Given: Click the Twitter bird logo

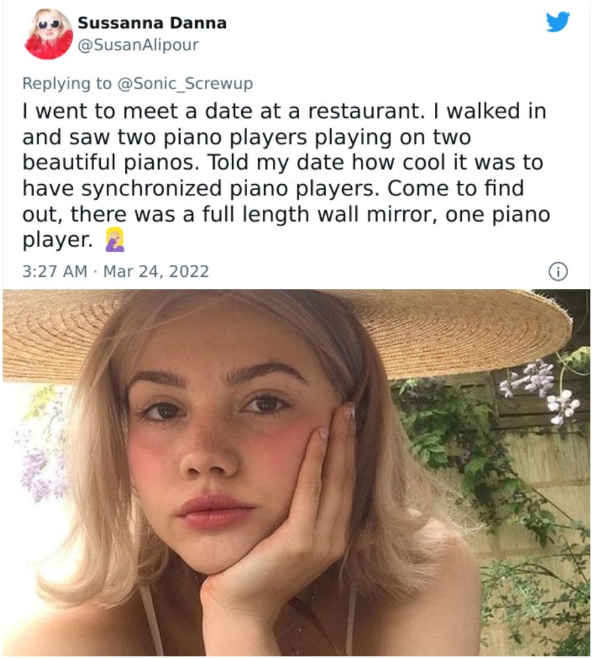Looking at the screenshot, I should coord(558,22).
